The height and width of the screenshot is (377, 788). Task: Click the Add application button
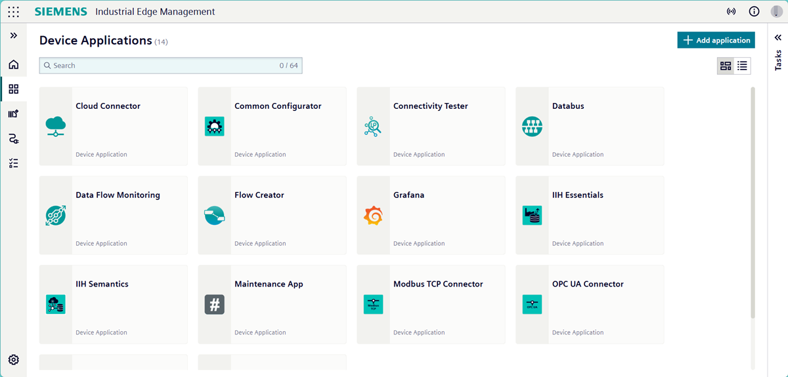(716, 40)
